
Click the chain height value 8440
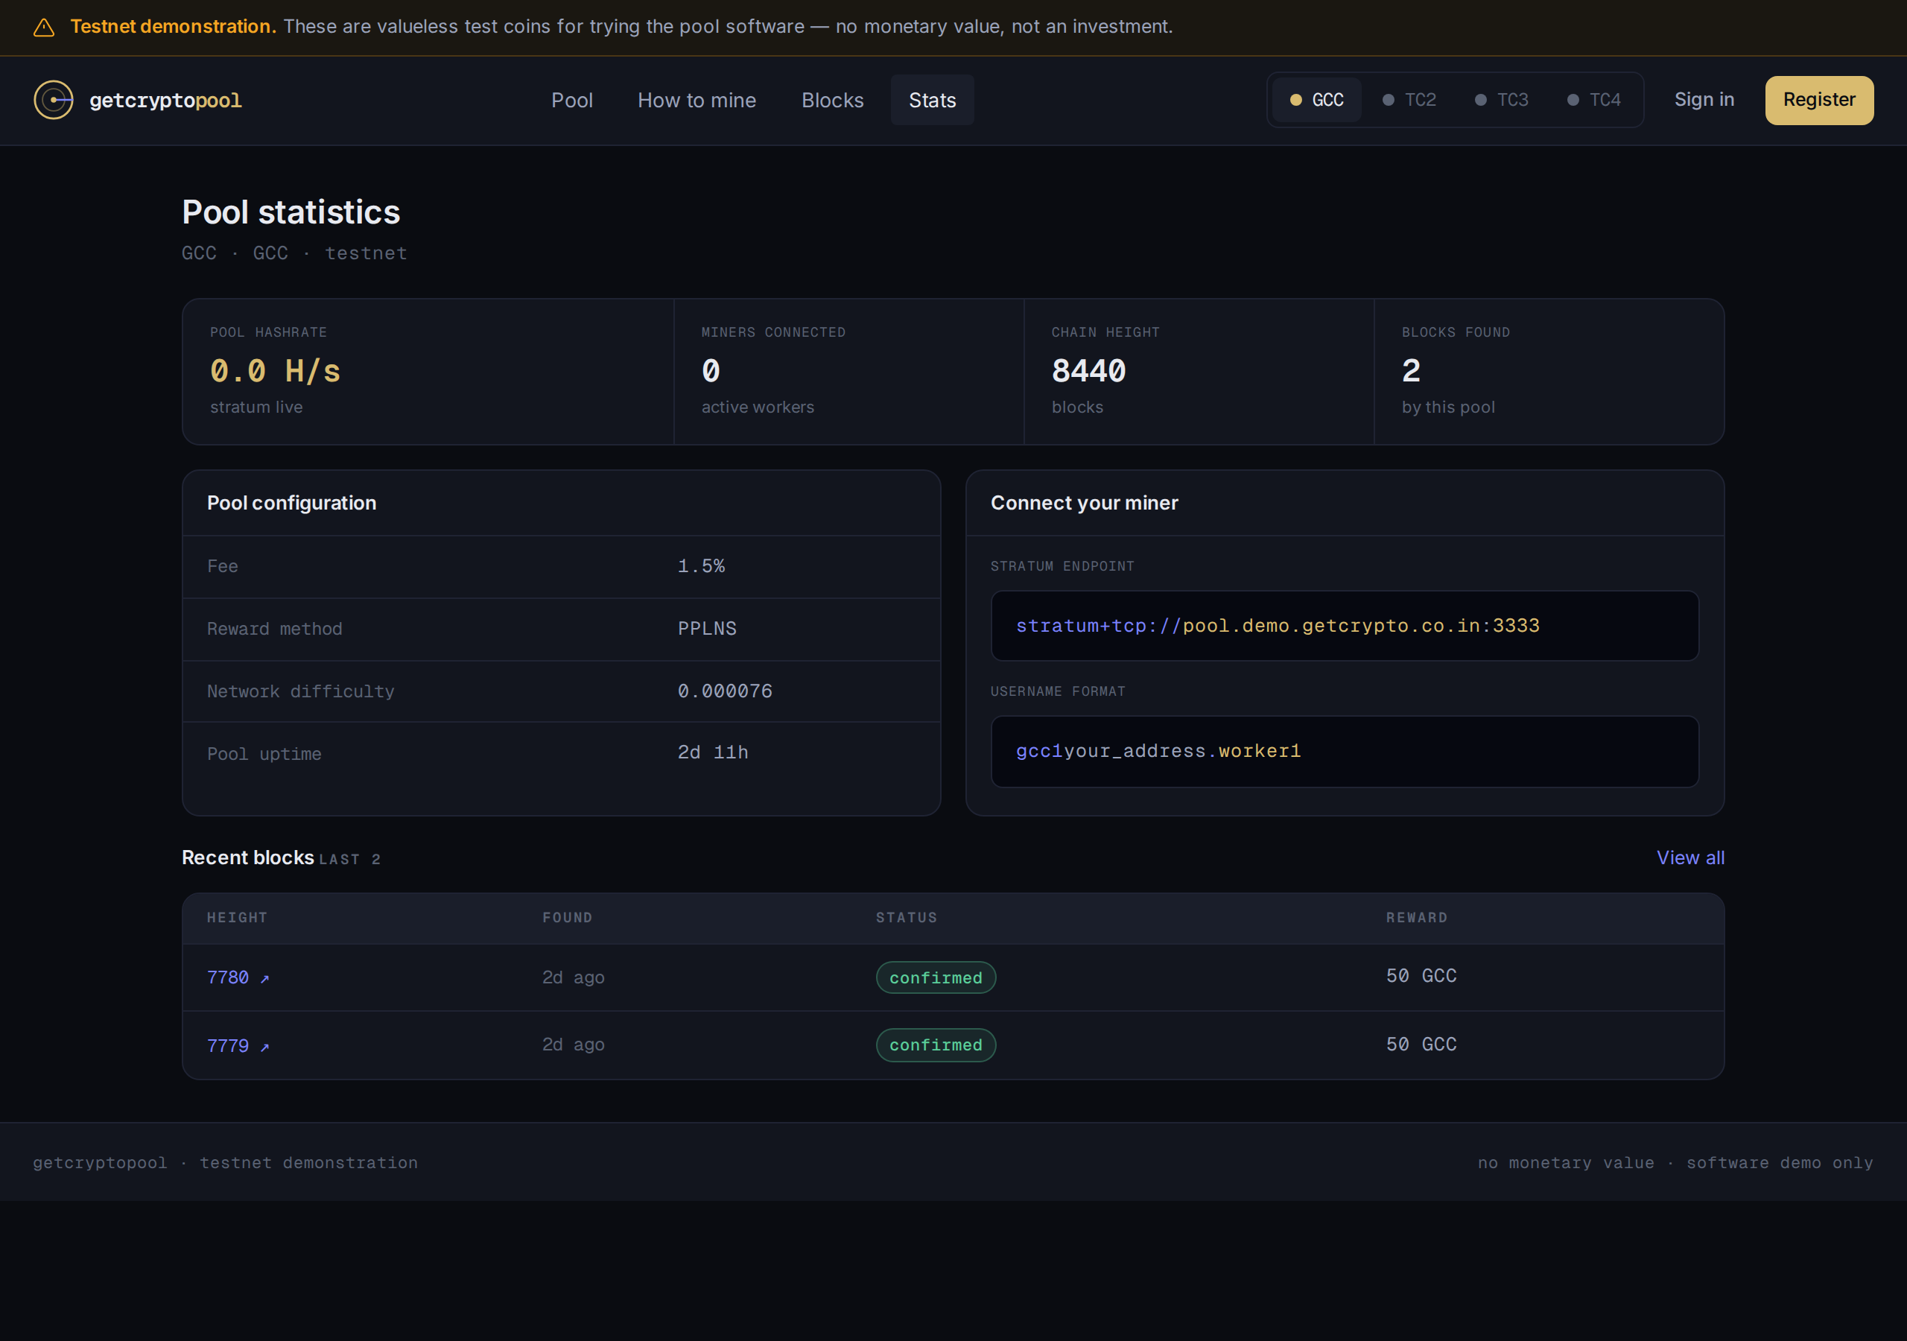[1088, 370]
